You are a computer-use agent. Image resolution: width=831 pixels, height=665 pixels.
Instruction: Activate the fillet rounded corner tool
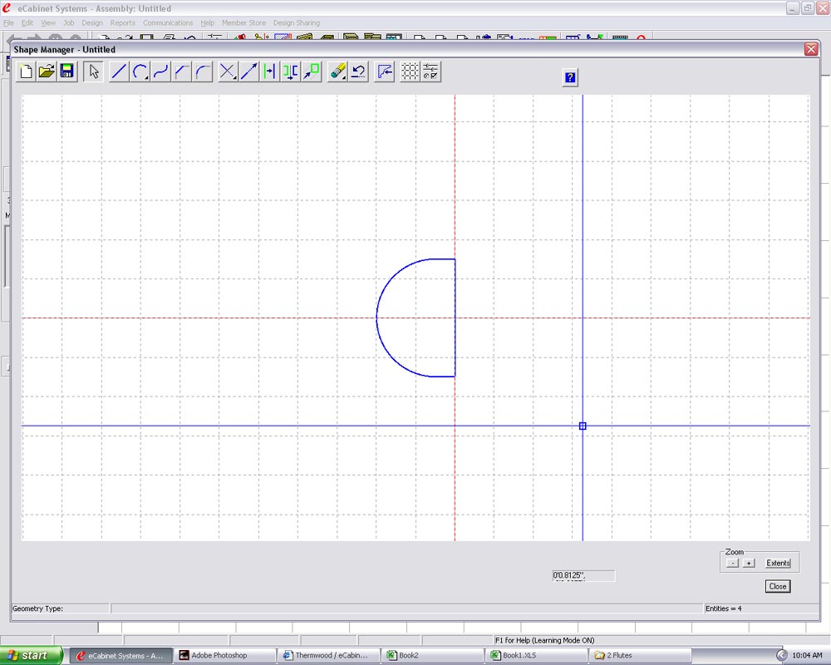[203, 71]
